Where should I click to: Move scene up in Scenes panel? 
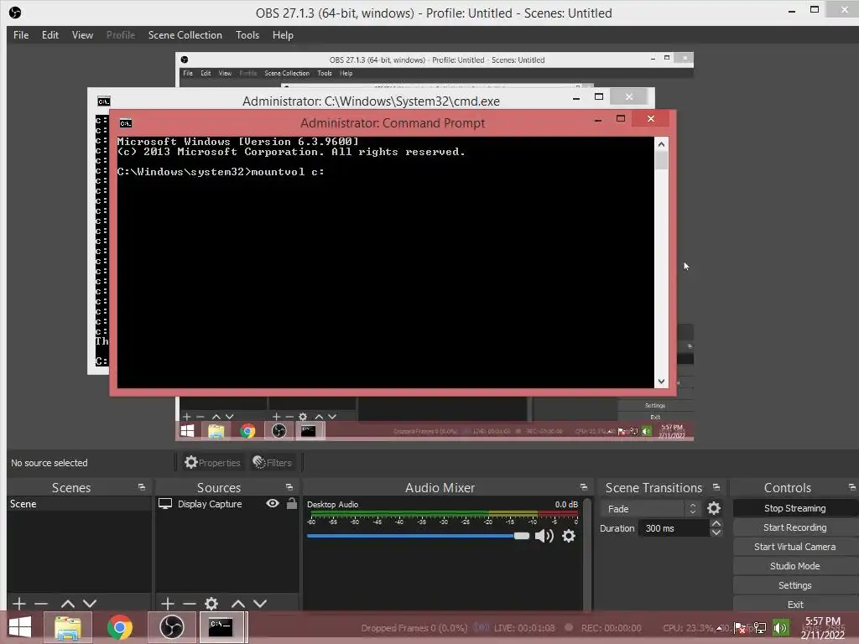tap(68, 604)
